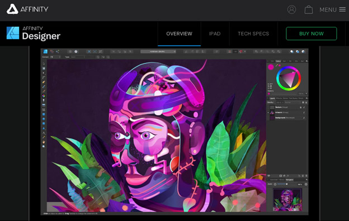Select the Texture layer row
349x221 pixels.
point(287,107)
